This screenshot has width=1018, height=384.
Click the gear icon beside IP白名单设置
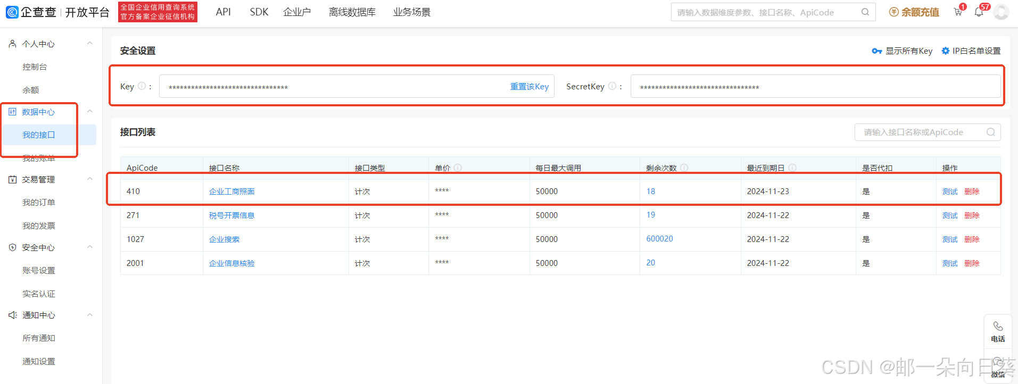(946, 51)
